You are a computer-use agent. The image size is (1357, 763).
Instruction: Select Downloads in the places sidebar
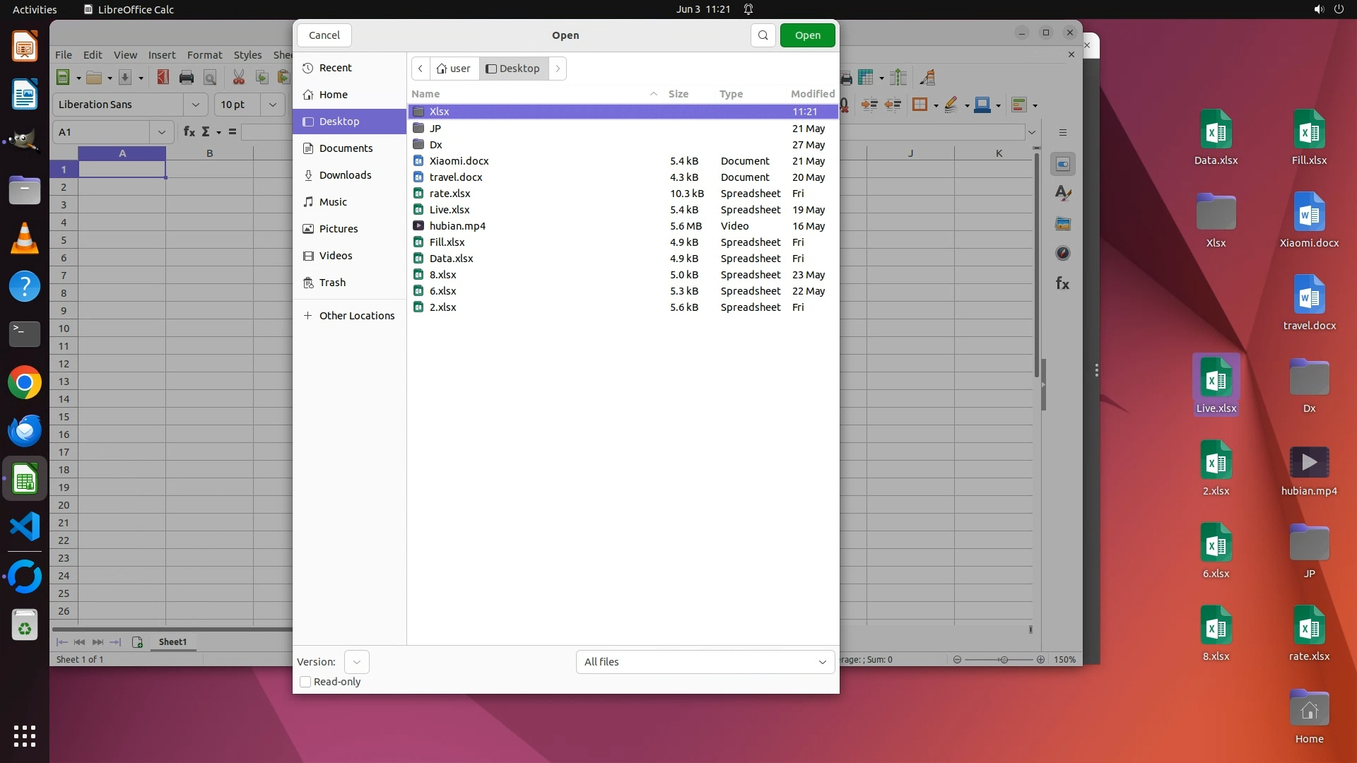pyautogui.click(x=345, y=175)
